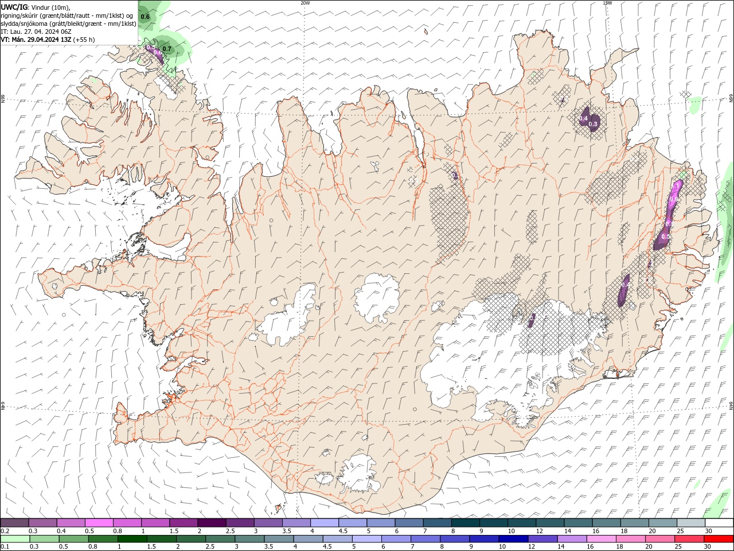
Task: Select the medium blue 7 swatch in lower legend
Action: coord(425,539)
